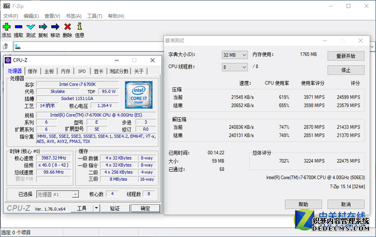Click the Skylake code name field
This screenshot has width=376, height=237.
tap(58, 92)
